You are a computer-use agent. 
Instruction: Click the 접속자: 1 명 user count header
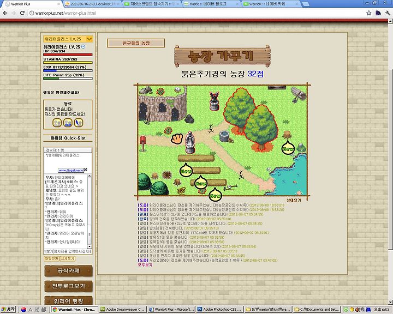tap(68, 150)
